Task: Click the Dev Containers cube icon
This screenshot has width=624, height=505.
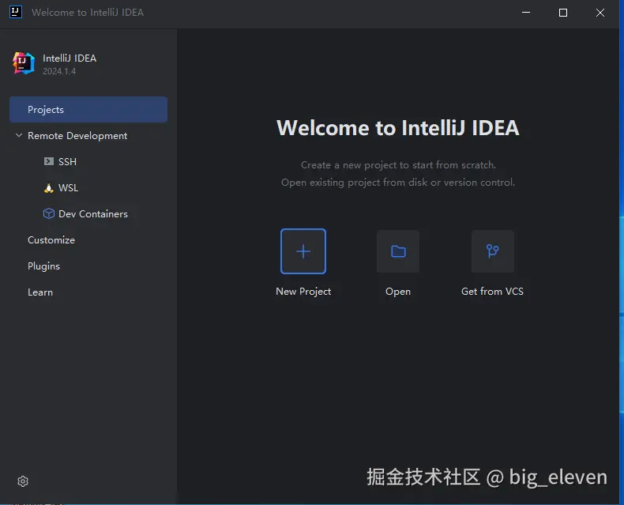Action: 48,213
